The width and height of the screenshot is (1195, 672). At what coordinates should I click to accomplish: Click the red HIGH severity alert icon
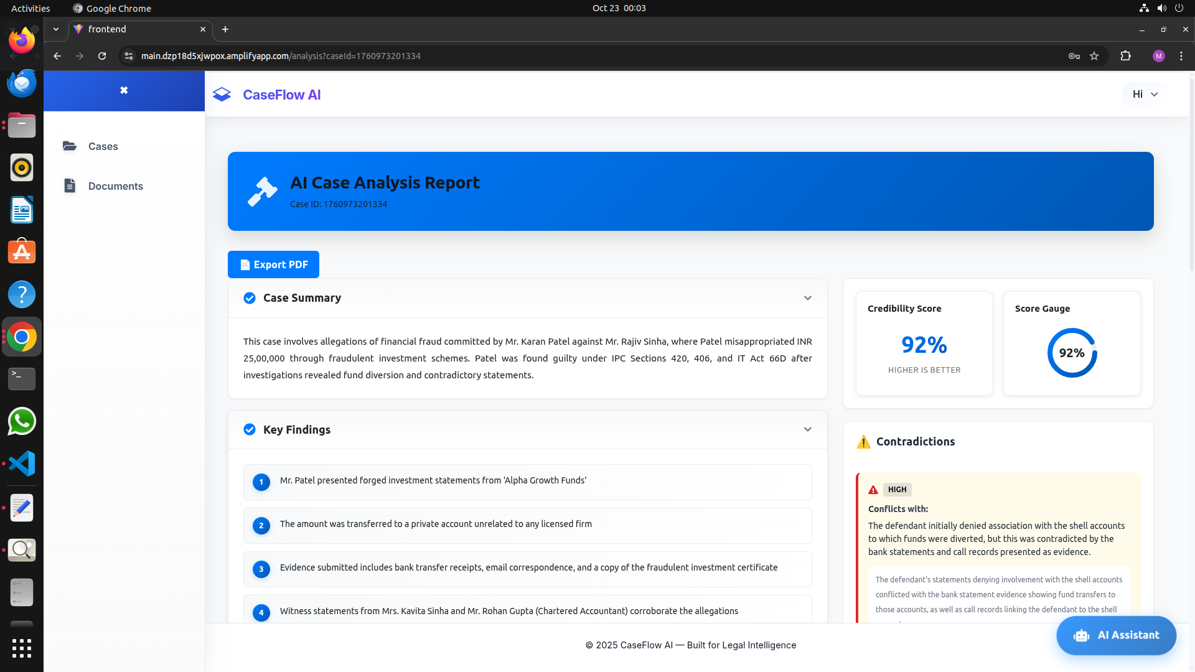[873, 490]
